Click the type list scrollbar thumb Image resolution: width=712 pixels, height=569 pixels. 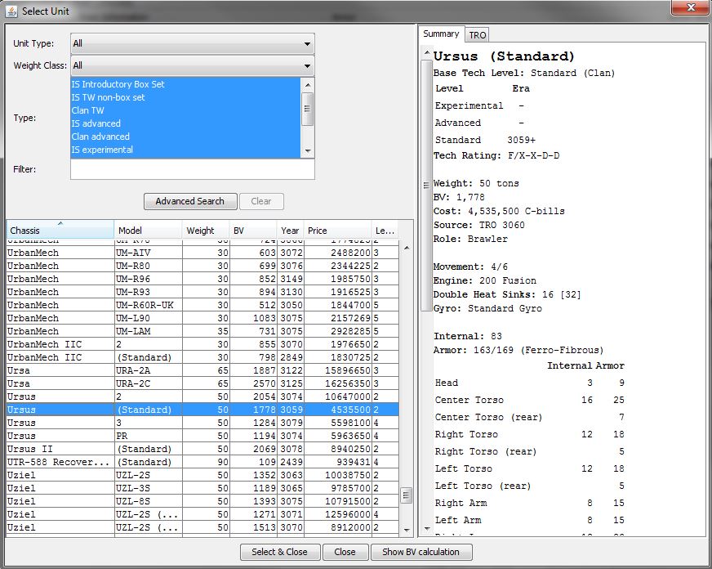[x=308, y=109]
